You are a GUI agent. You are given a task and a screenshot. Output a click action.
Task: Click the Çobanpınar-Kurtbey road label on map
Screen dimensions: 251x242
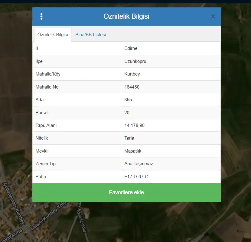(14, 203)
